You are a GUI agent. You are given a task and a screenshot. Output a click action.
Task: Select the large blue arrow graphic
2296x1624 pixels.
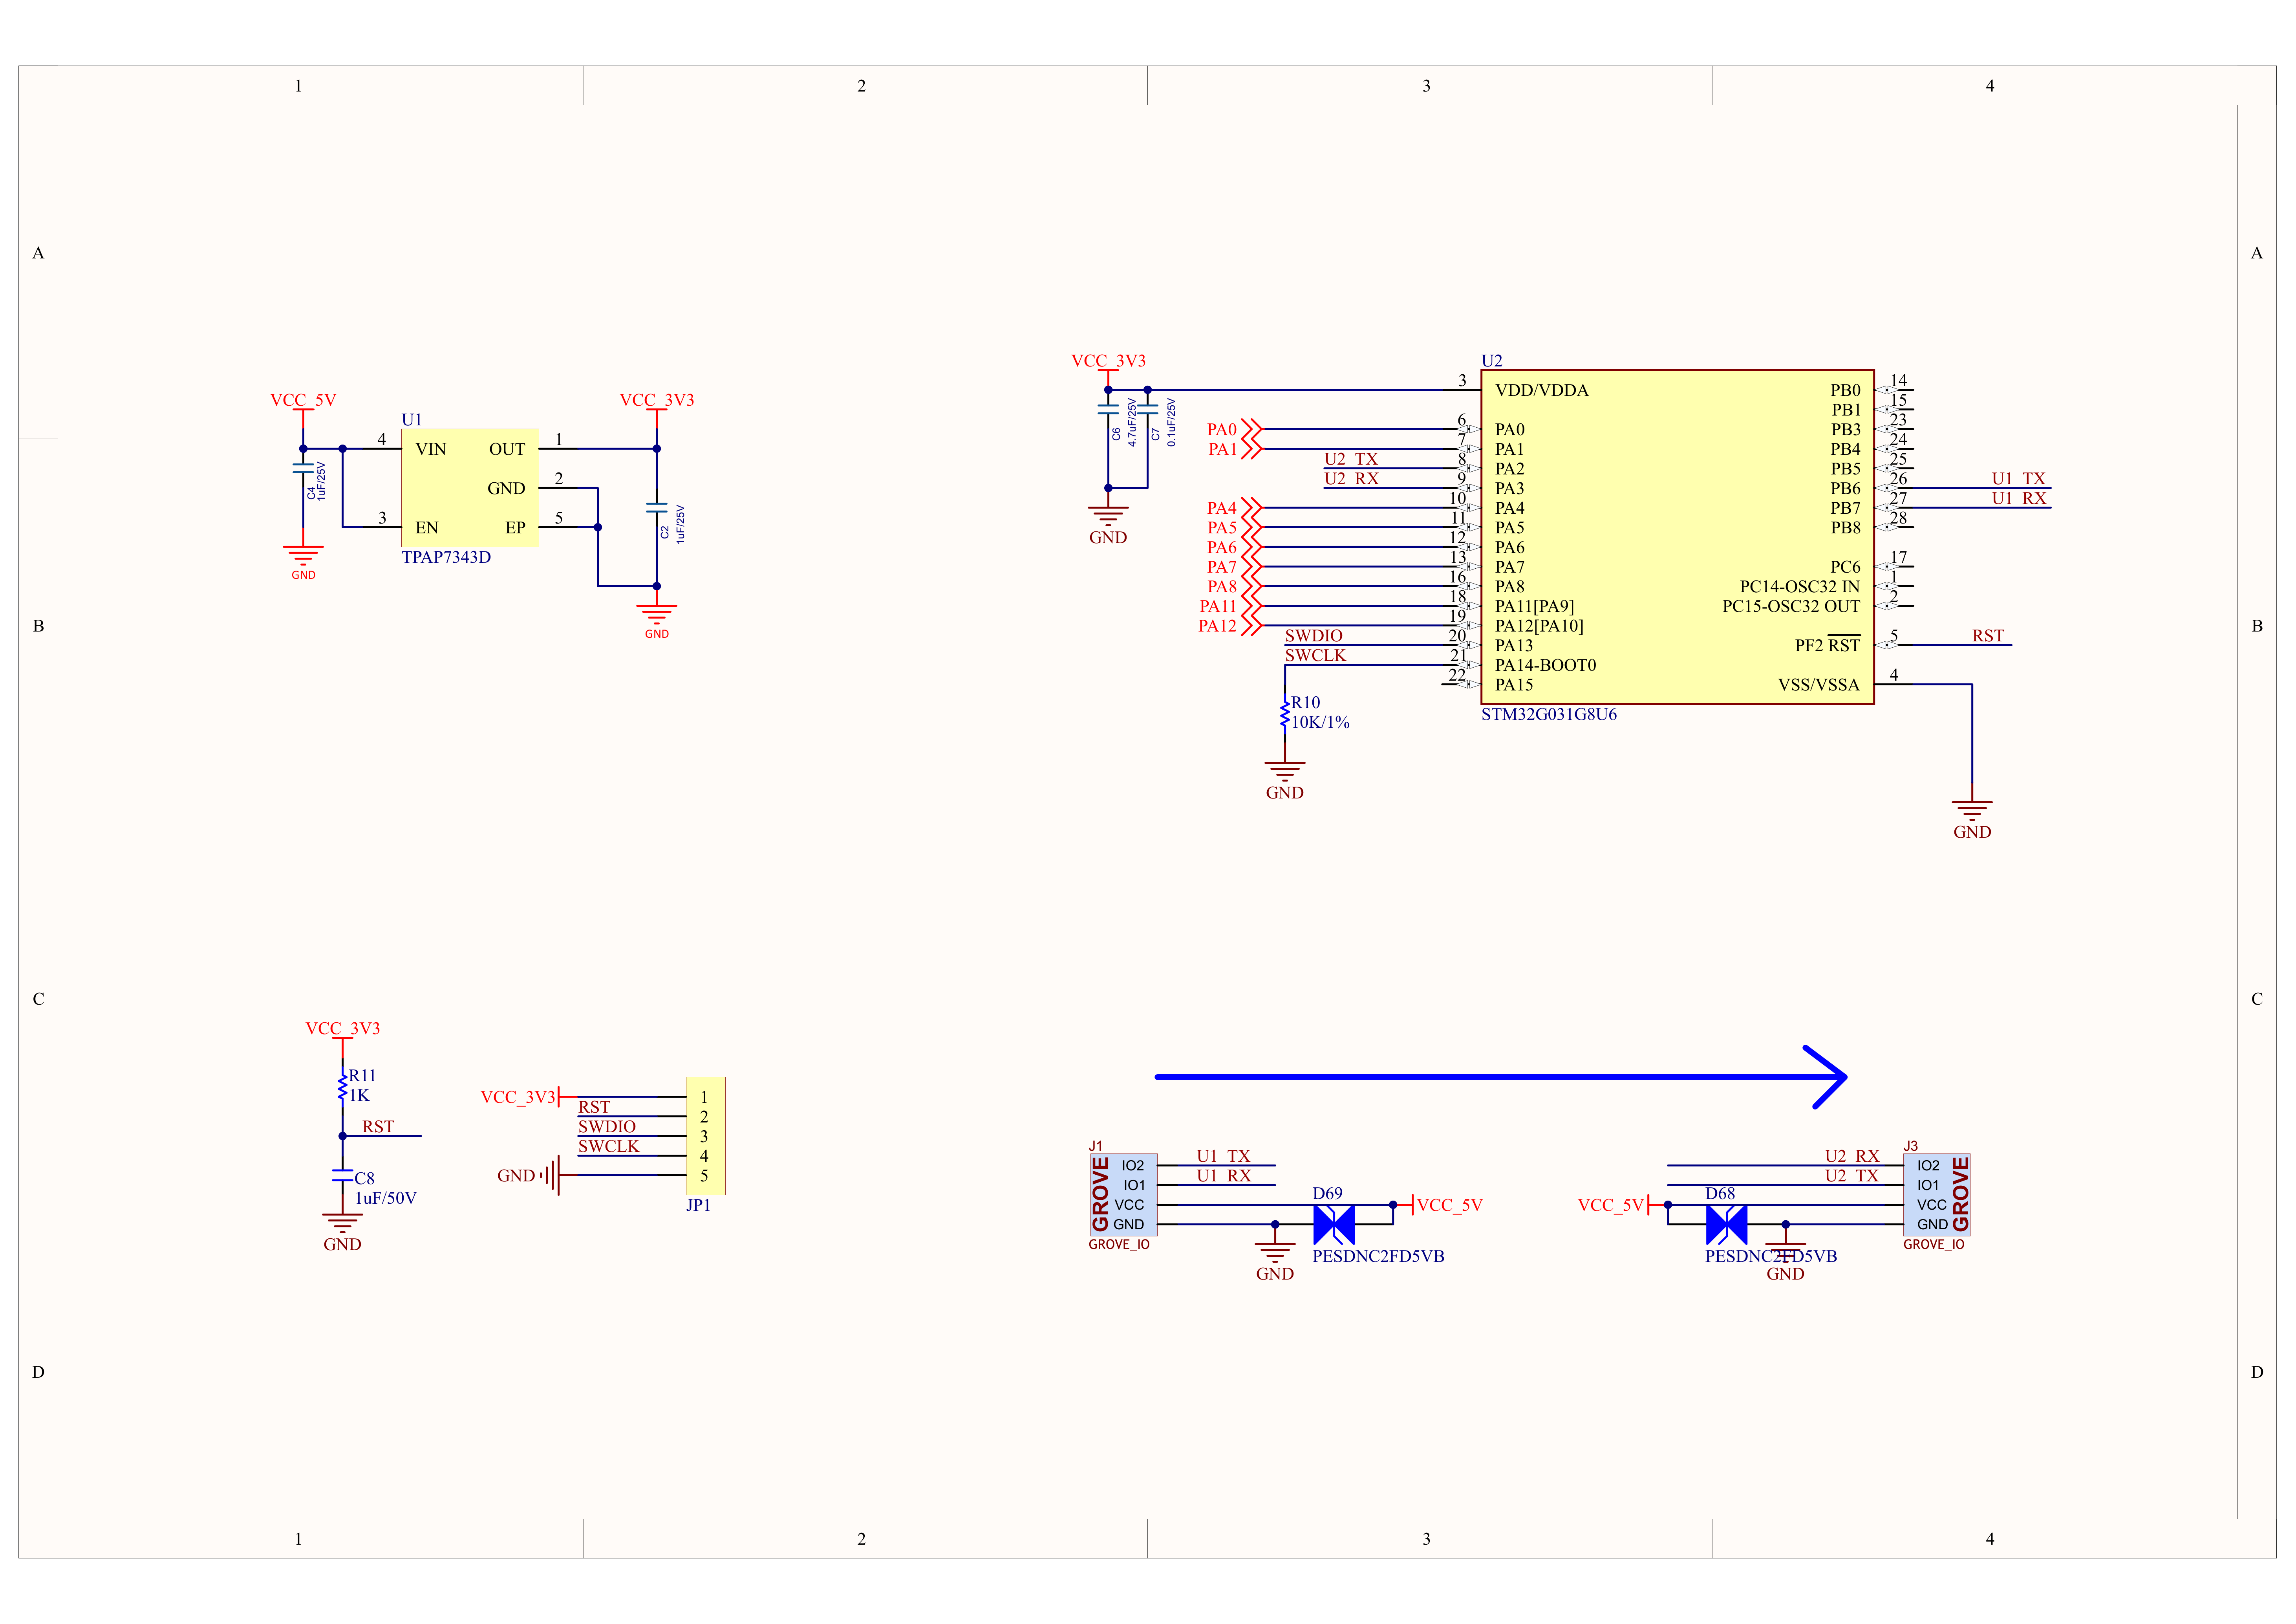click(1500, 1077)
